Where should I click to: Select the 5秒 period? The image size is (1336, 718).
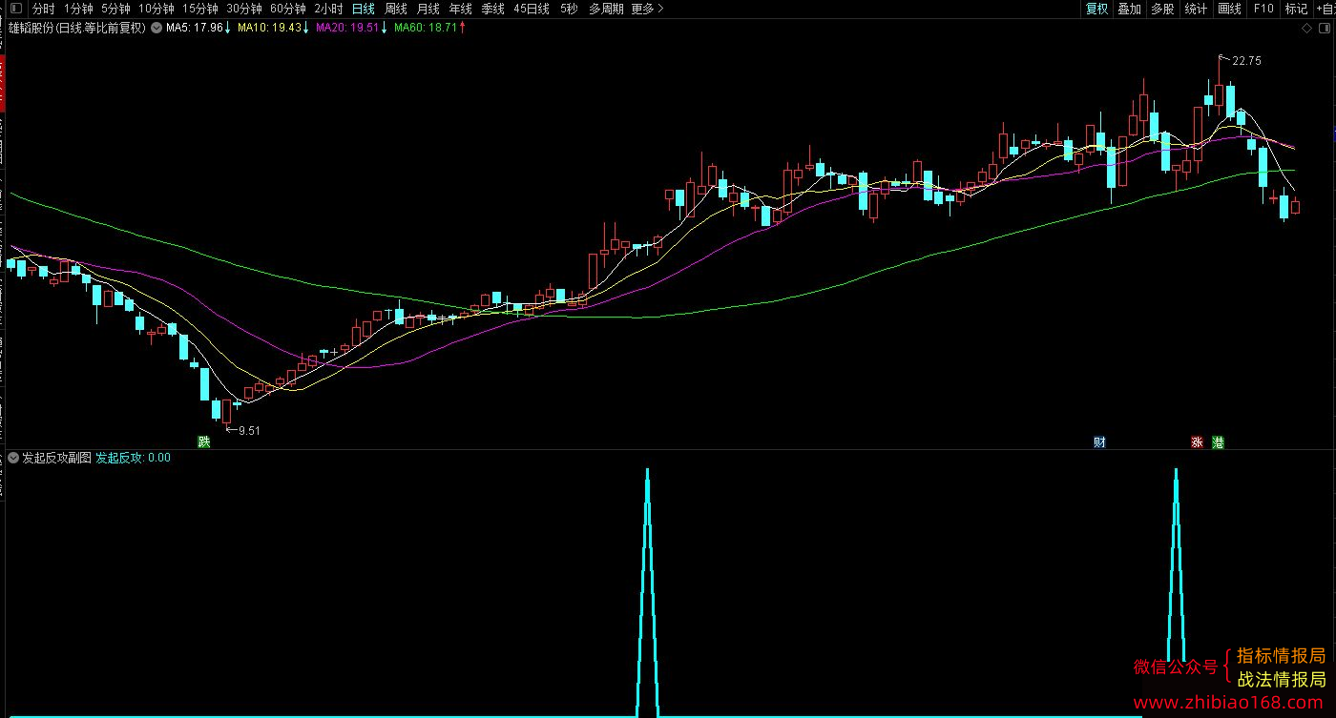(569, 9)
